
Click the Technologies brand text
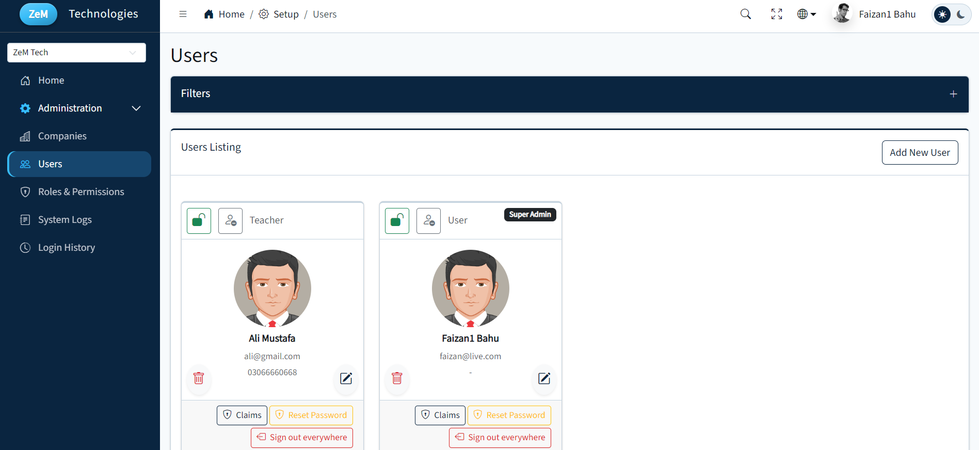[103, 14]
